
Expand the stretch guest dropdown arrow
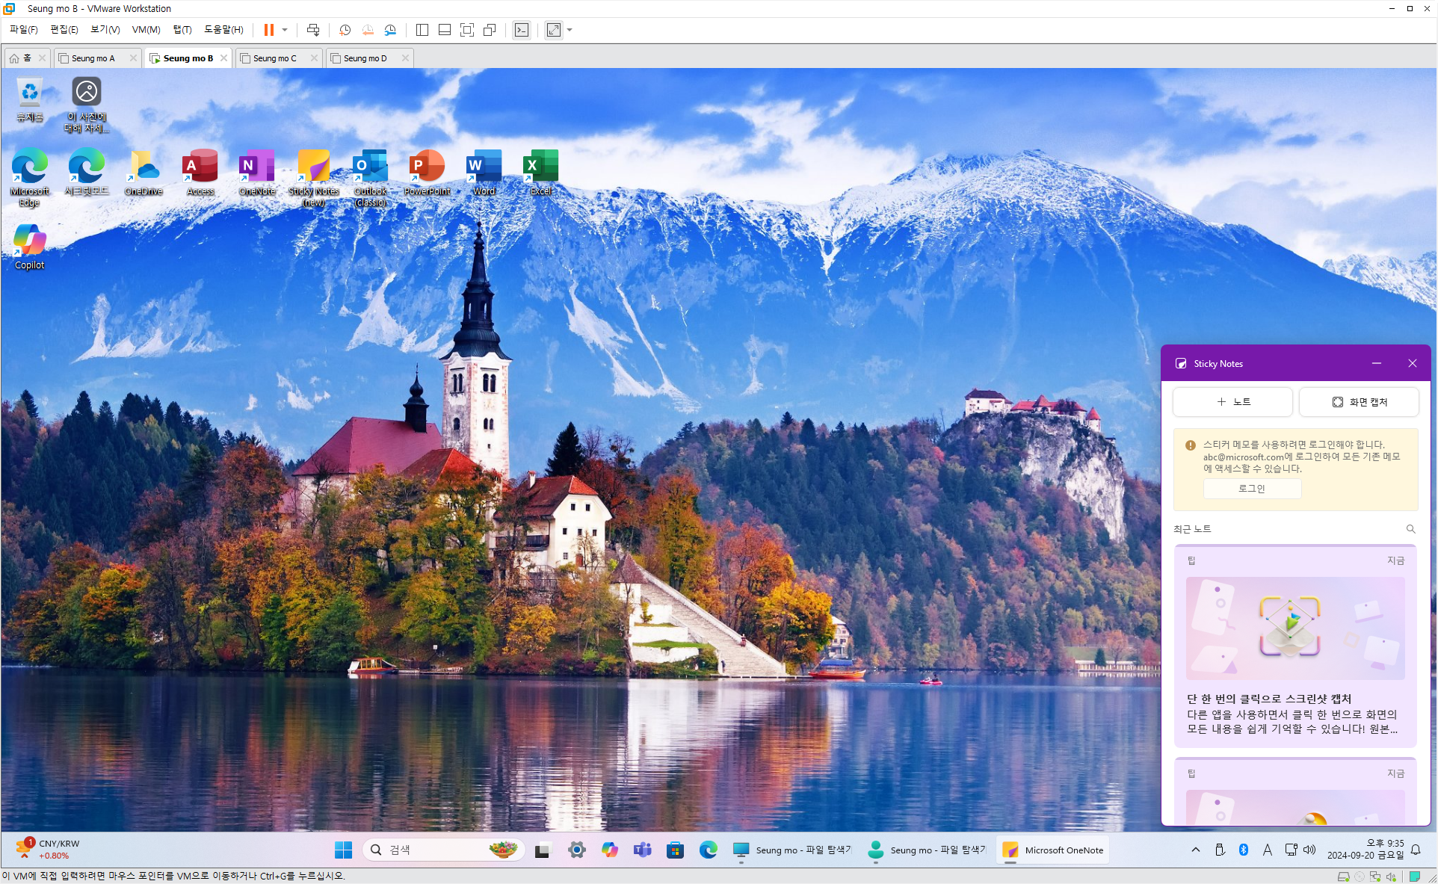(570, 30)
